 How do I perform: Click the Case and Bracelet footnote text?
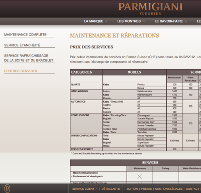click(x=106, y=153)
